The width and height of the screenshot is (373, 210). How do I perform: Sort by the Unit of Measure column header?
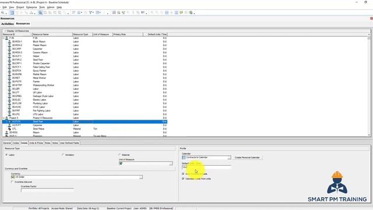(103, 34)
